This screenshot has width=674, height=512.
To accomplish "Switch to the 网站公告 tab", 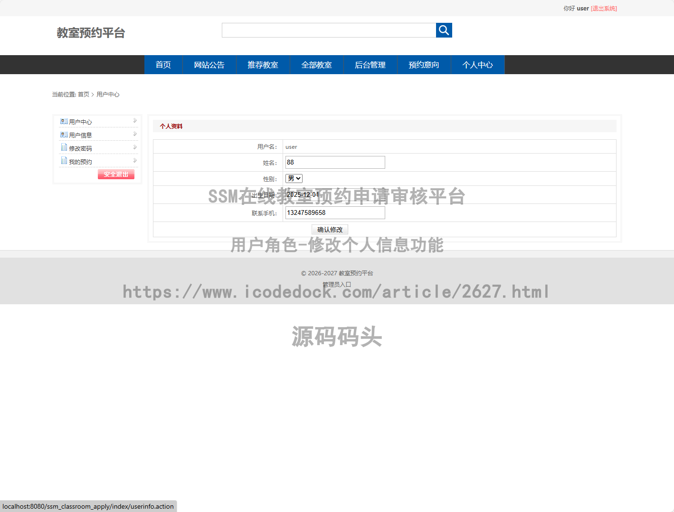I will pos(209,65).
